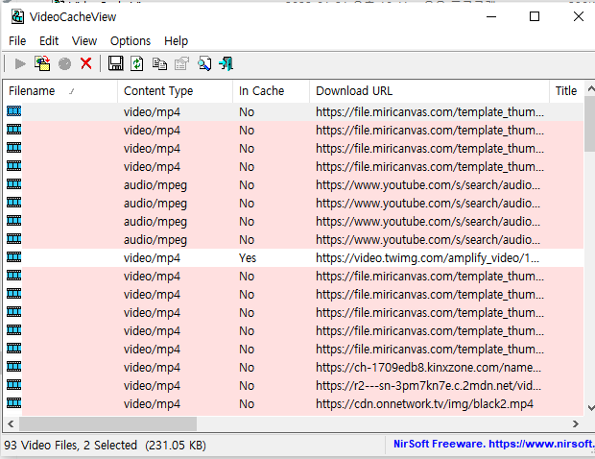Click the Find magnifier toolbar icon
Viewport: 595px width, 459px height.
(x=204, y=63)
